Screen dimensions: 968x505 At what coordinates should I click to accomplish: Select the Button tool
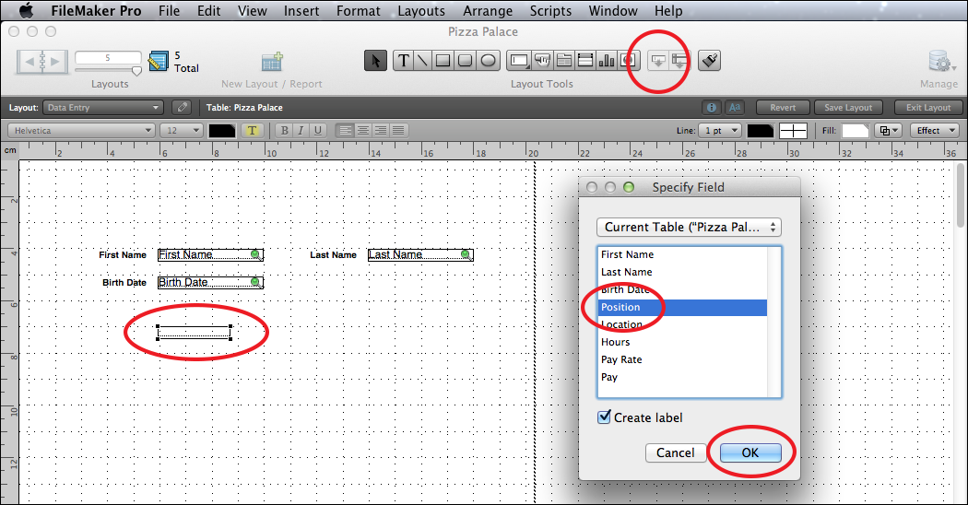click(x=542, y=61)
